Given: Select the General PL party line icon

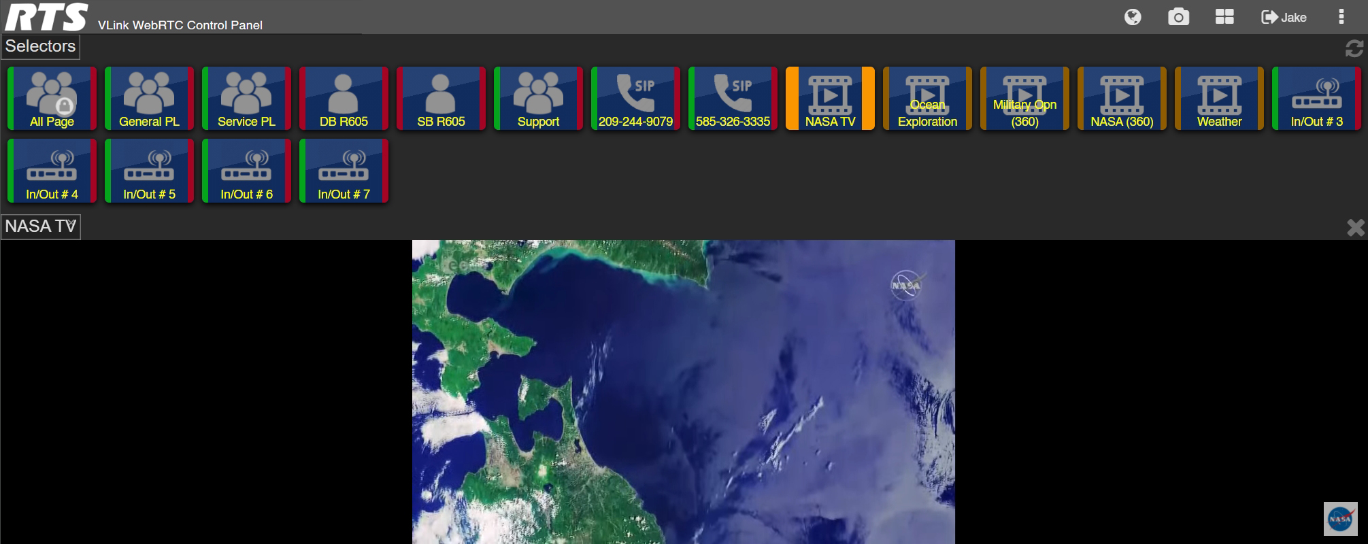Looking at the screenshot, I should coord(149,98).
